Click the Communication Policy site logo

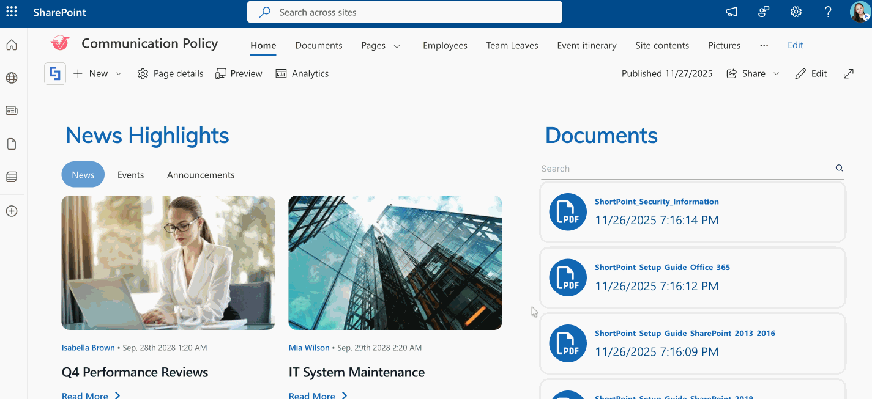pos(60,43)
